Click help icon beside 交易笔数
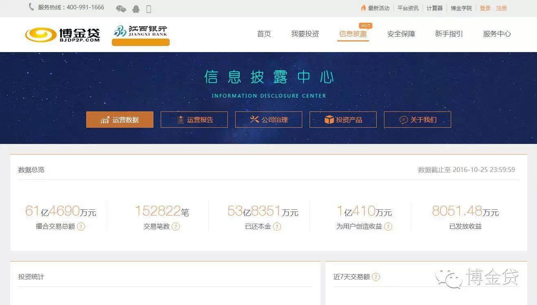Image resolution: width=537 pixels, height=305 pixels. pos(175,227)
